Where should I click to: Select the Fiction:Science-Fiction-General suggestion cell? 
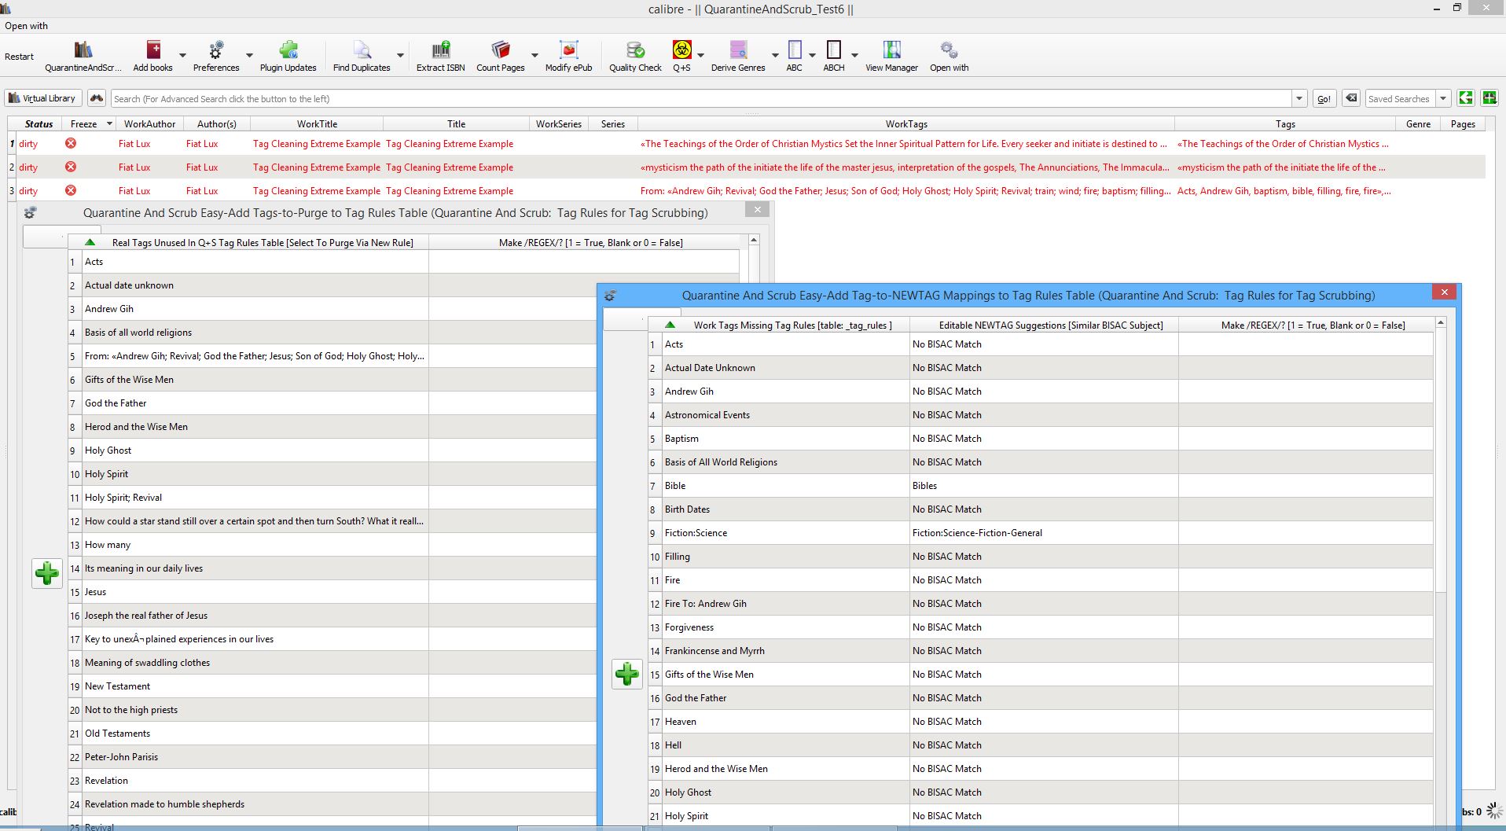[1043, 533]
